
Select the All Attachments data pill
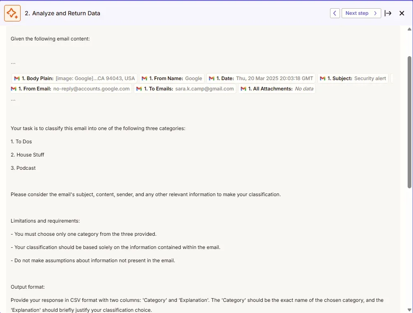(x=276, y=89)
